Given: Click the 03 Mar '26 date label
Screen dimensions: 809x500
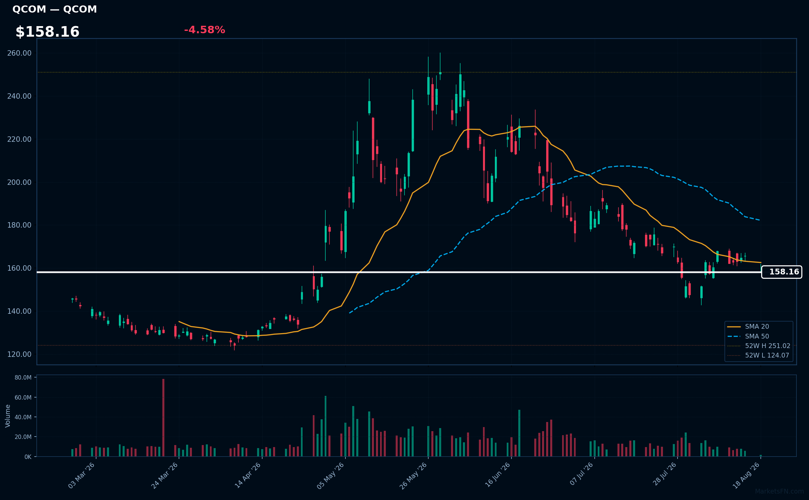Looking at the screenshot, I should [x=81, y=476].
